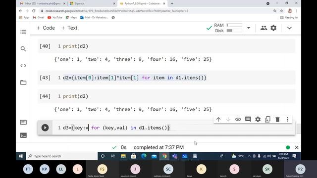Image resolution: width=317 pixels, height=178 pixels.
Task: Copy link to cell icon
Action: [238, 119]
